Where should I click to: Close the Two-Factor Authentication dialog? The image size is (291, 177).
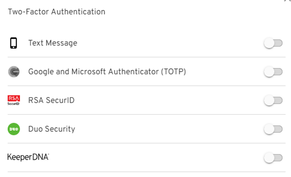287,1
